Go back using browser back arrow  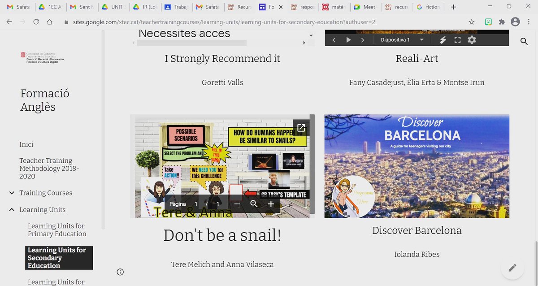pyautogui.click(x=9, y=22)
